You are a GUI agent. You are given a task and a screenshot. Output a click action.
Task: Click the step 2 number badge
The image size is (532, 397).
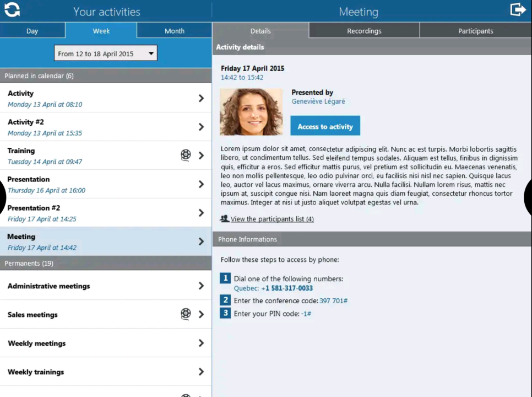point(225,300)
